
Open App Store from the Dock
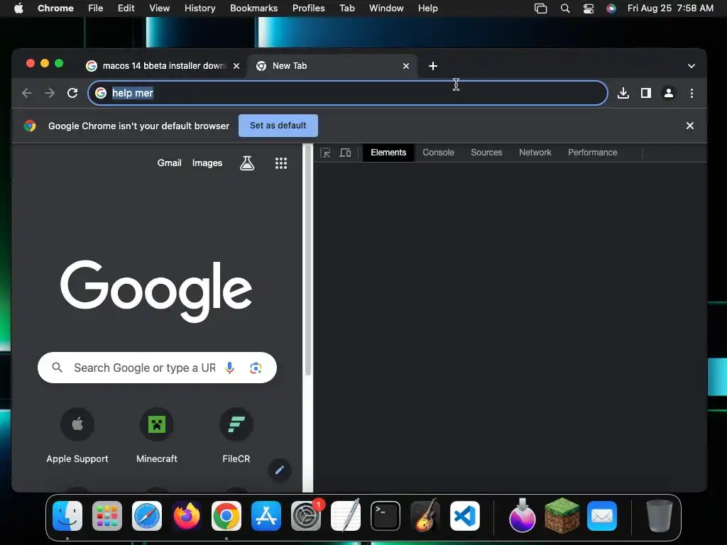pos(266,516)
